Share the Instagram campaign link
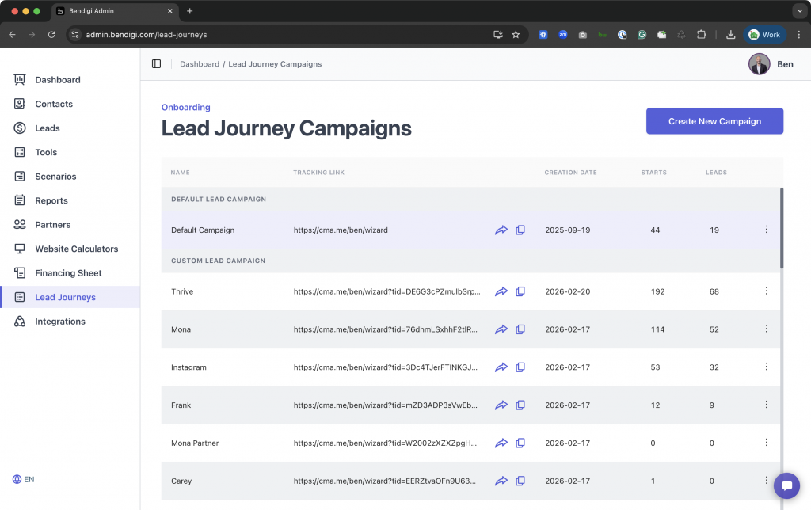The height and width of the screenshot is (510, 811). [x=501, y=367]
